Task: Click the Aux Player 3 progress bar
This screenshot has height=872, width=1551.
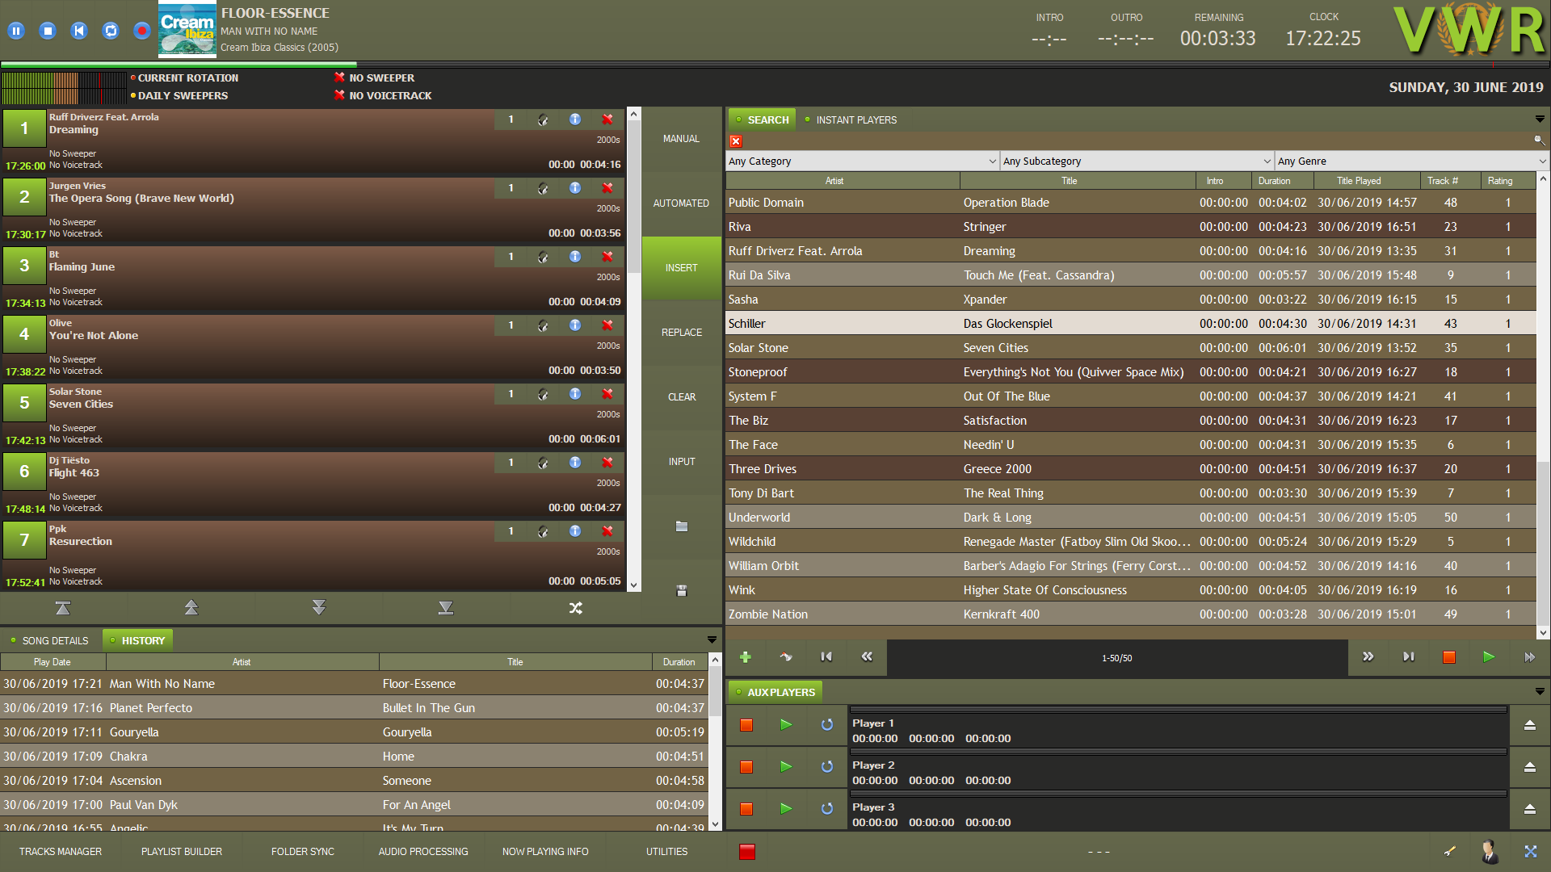Action: pos(1179,794)
